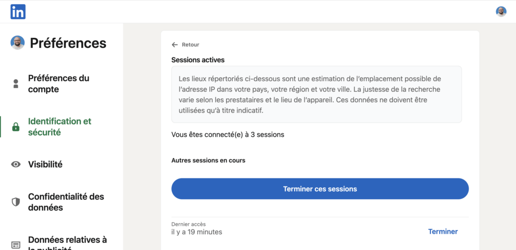Click the LinkedIn logo
516x250 pixels.
tap(18, 12)
